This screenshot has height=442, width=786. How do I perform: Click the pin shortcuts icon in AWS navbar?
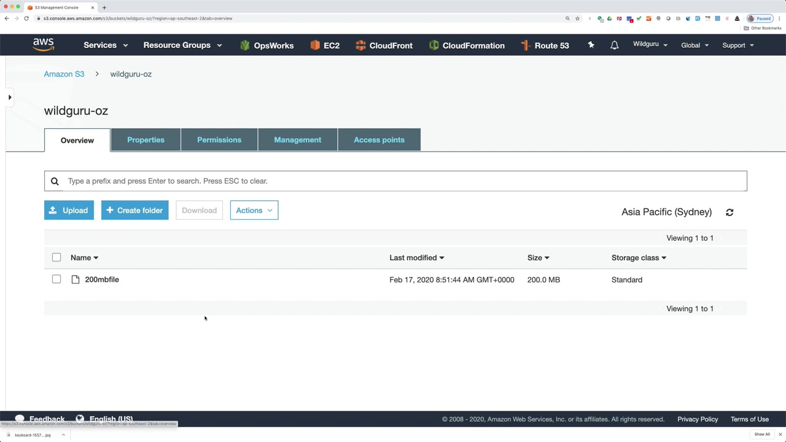(x=591, y=45)
